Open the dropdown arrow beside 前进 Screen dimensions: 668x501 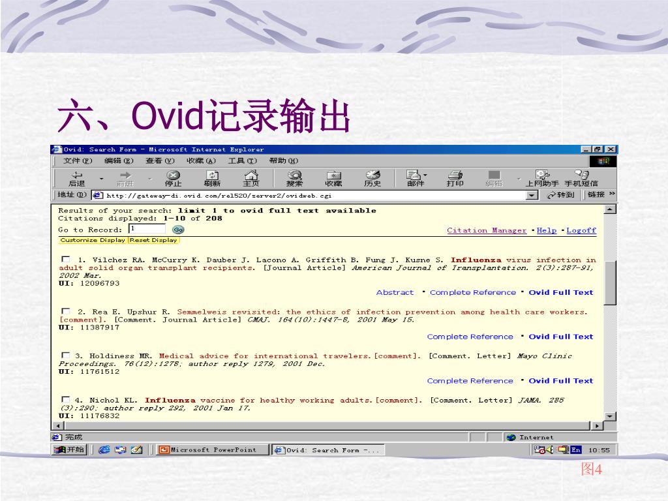point(150,179)
